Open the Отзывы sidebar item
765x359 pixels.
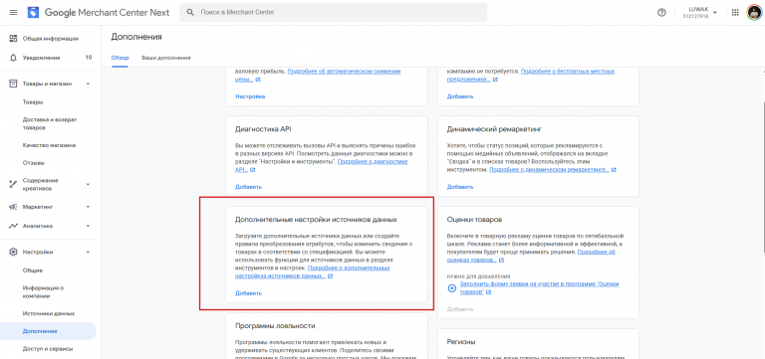coord(34,163)
